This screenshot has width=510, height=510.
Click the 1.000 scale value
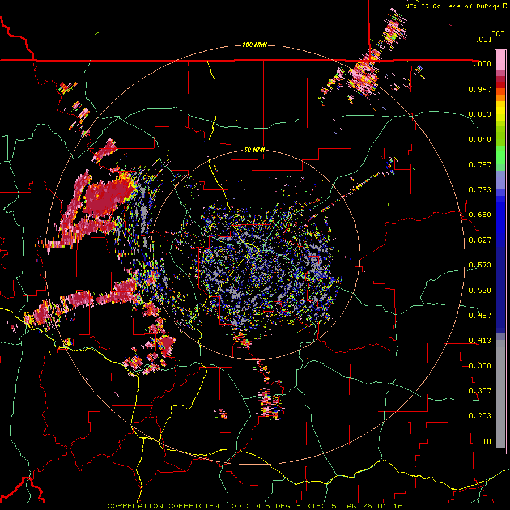(x=480, y=63)
